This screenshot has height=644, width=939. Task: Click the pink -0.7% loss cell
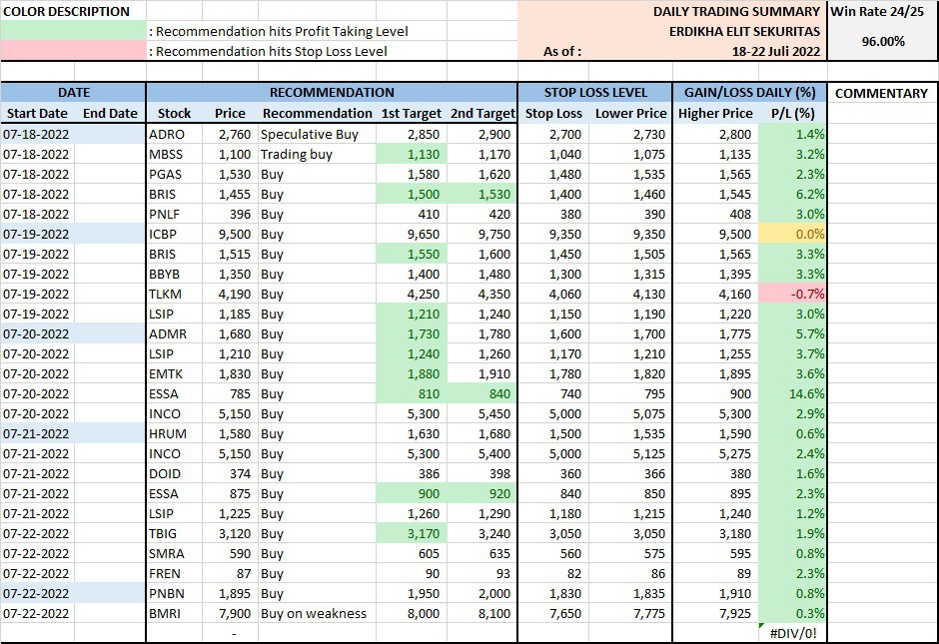(x=793, y=294)
